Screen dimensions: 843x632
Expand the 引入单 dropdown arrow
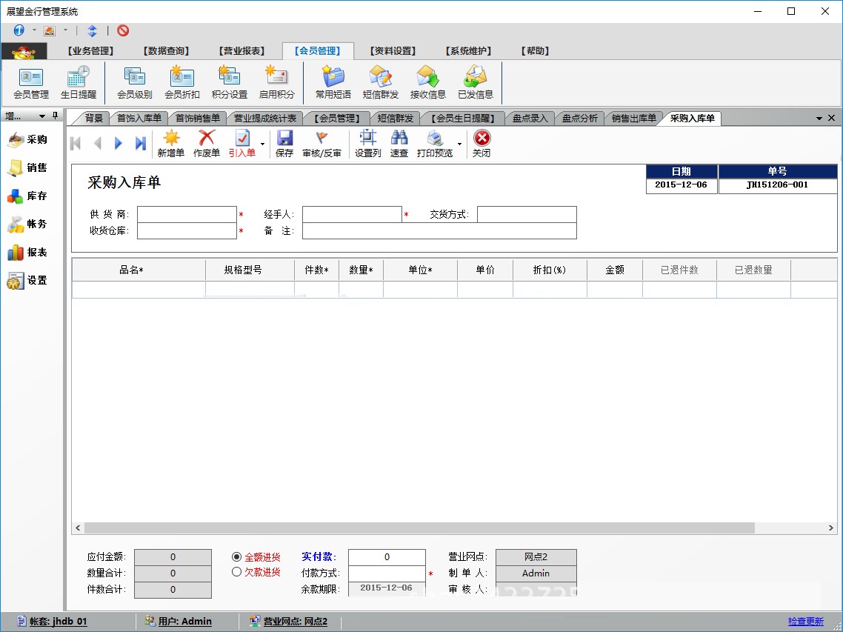pos(262,144)
